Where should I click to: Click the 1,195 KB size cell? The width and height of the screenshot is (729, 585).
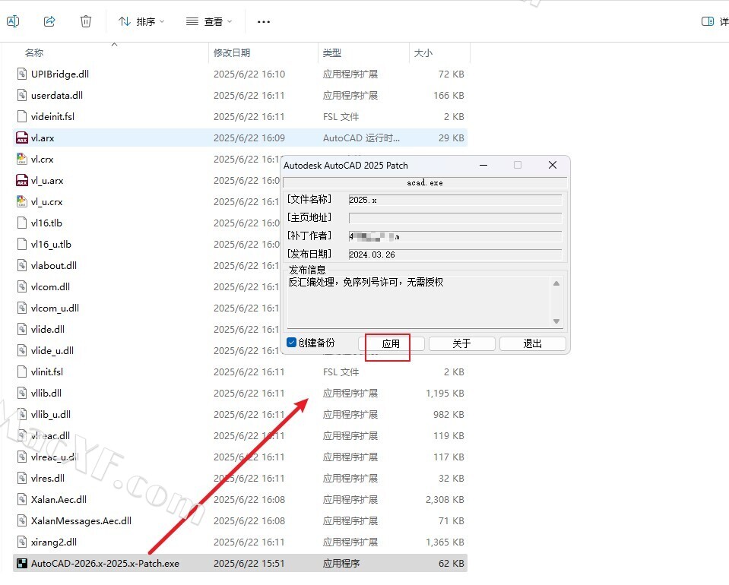(x=445, y=393)
